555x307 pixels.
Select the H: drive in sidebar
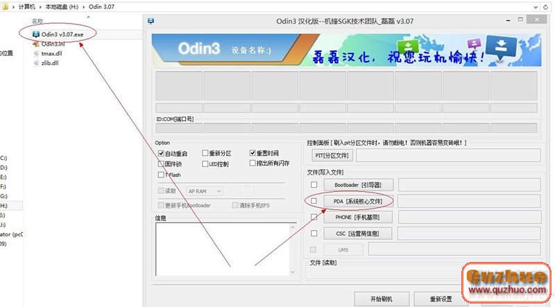tap(3, 206)
